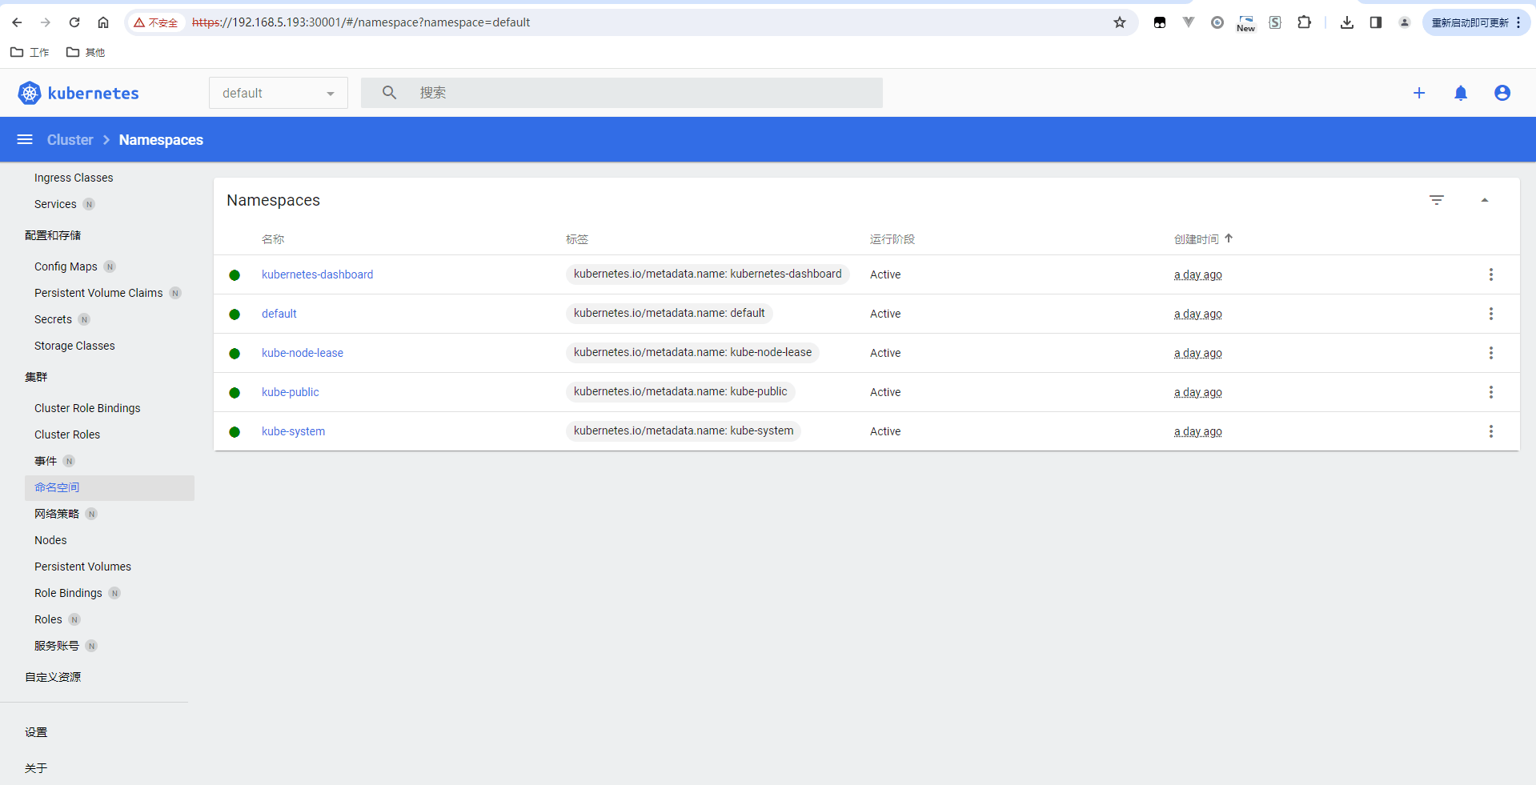Select 命名空间 in sidebar
1536x785 pixels.
coord(110,487)
